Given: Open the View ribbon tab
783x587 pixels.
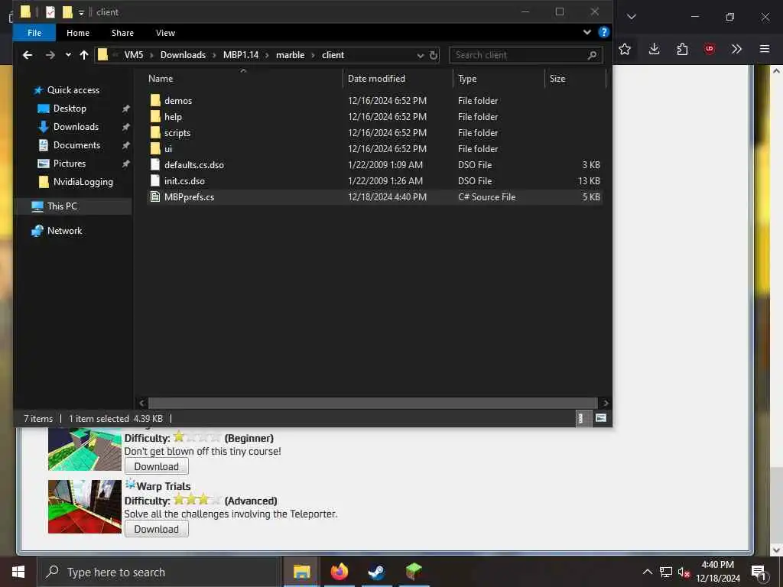Looking at the screenshot, I should point(165,32).
